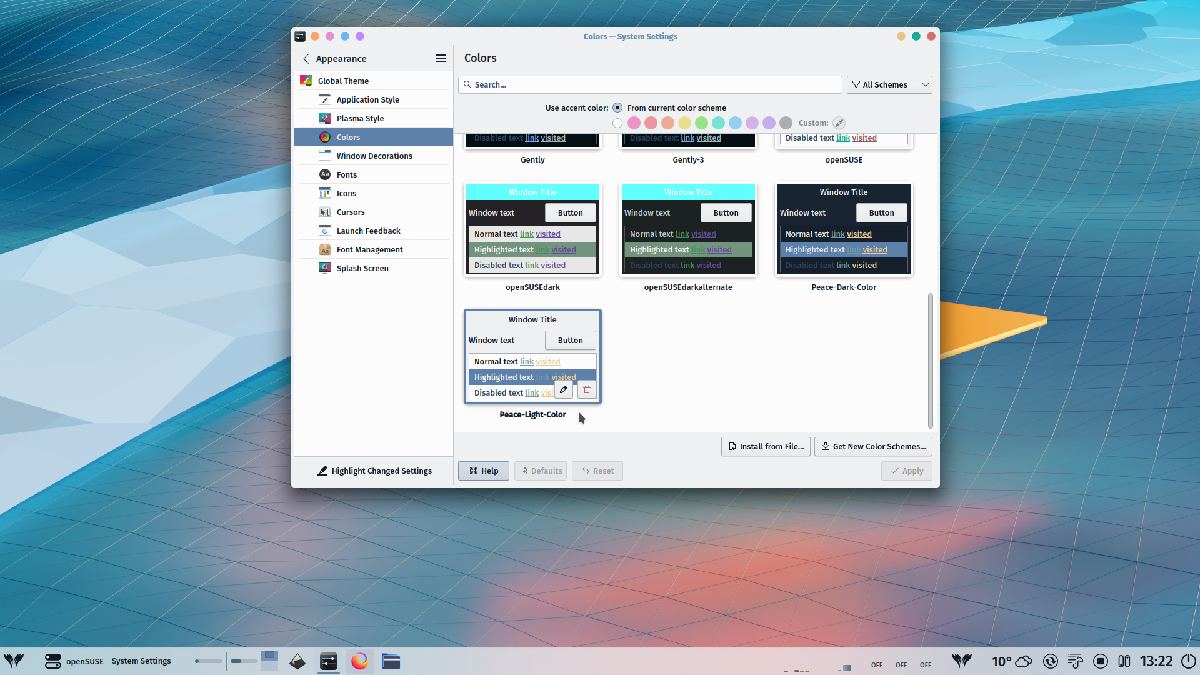
Task: Toggle Highlight Changed Settings
Action: point(374,471)
